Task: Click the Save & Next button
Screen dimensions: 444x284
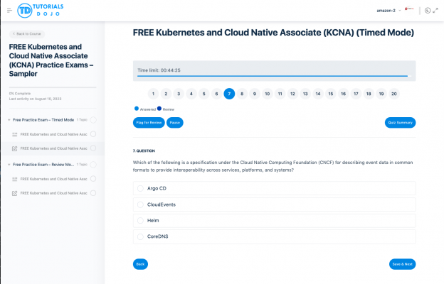Action: (x=401, y=264)
